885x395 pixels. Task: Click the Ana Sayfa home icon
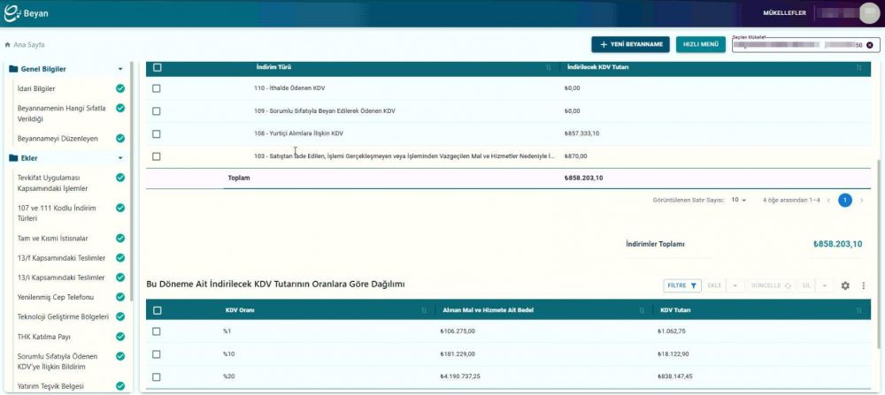coord(7,44)
